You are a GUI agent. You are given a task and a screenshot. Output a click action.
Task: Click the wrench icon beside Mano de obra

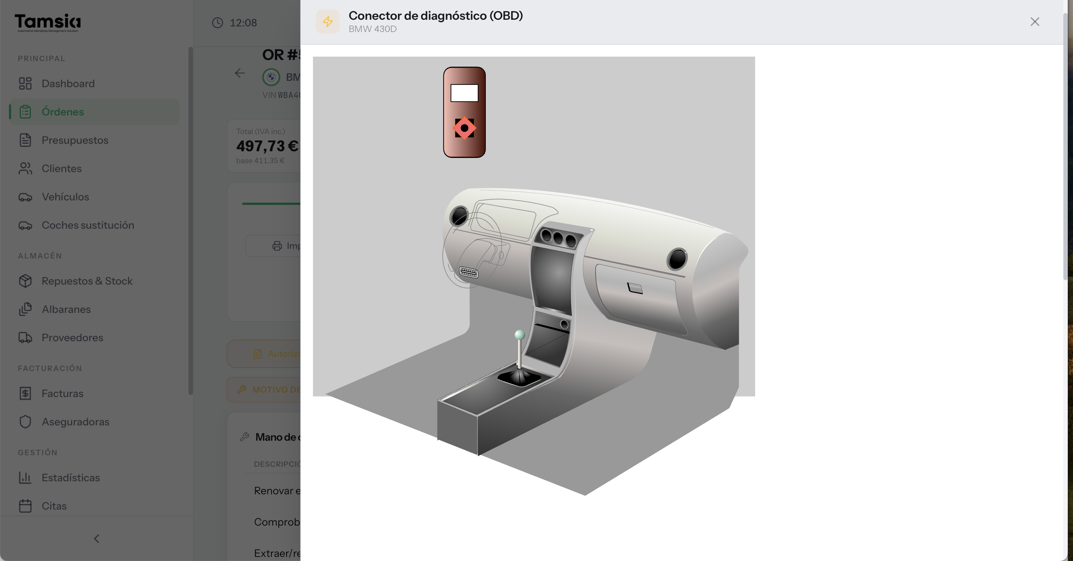(x=244, y=437)
